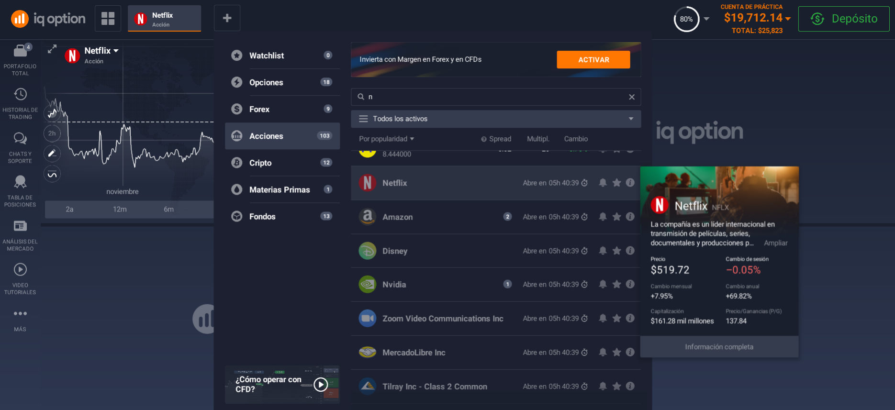Open Netflix asset dropdown on chart
Image resolution: width=895 pixels, height=410 pixels.
[x=101, y=51]
